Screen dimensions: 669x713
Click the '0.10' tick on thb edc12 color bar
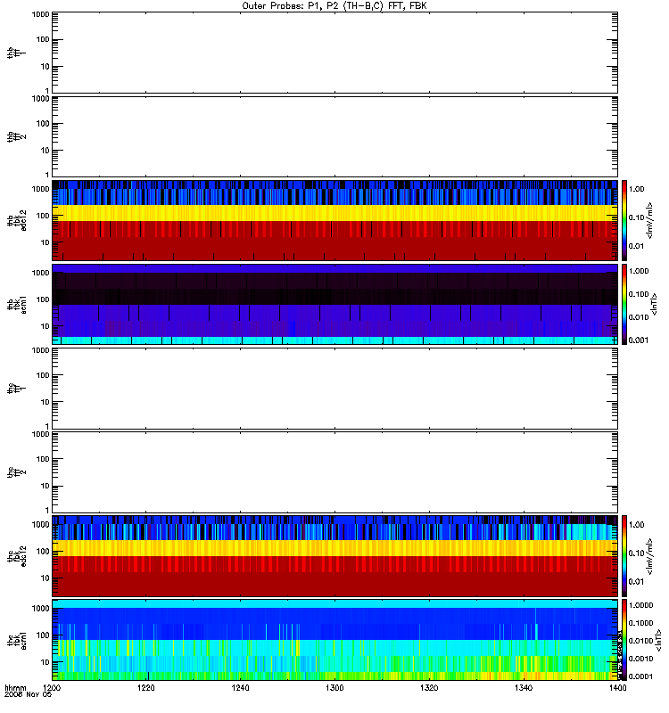click(x=637, y=217)
